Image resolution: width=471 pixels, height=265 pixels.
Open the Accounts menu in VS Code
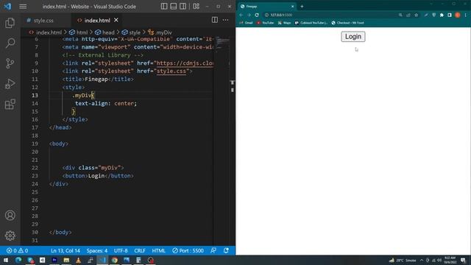(x=10, y=215)
